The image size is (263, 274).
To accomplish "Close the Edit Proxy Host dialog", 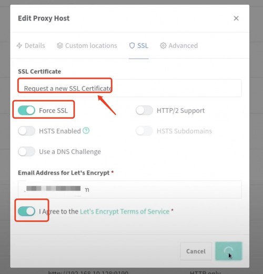I will tap(236, 18).
